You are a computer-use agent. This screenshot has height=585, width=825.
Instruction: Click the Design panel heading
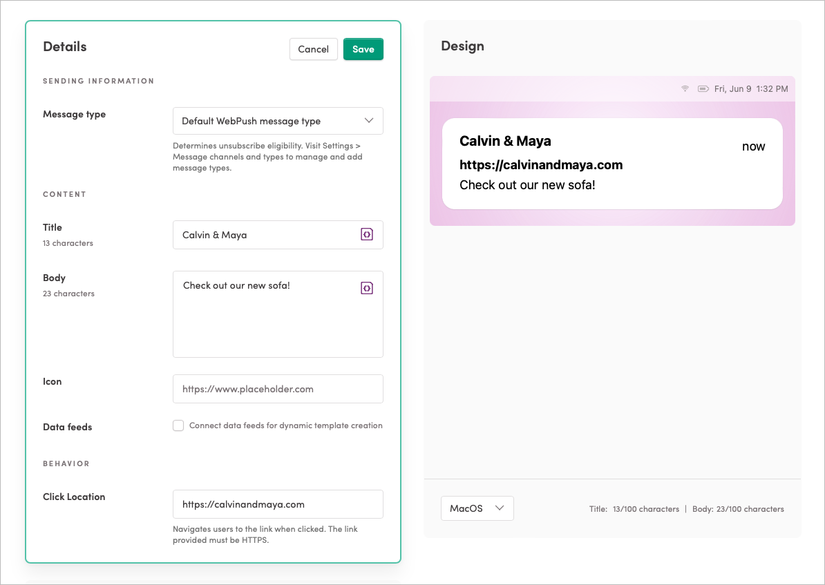click(462, 46)
